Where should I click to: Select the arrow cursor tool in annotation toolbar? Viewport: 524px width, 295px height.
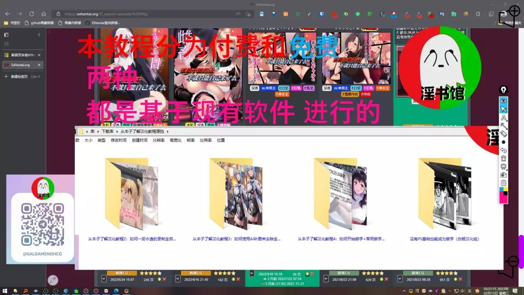coord(504,109)
